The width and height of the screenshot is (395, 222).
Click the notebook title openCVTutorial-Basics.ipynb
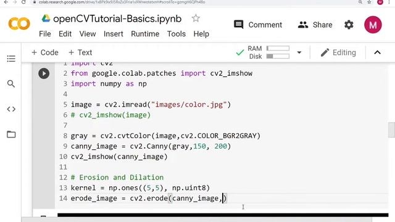[x=117, y=18]
